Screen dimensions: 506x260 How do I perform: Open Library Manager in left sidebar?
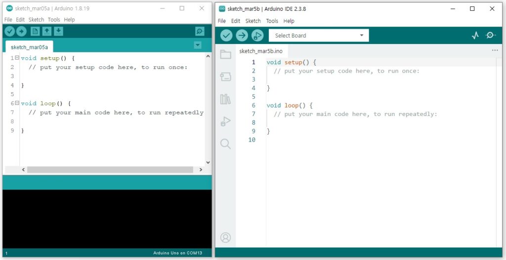[x=226, y=99]
